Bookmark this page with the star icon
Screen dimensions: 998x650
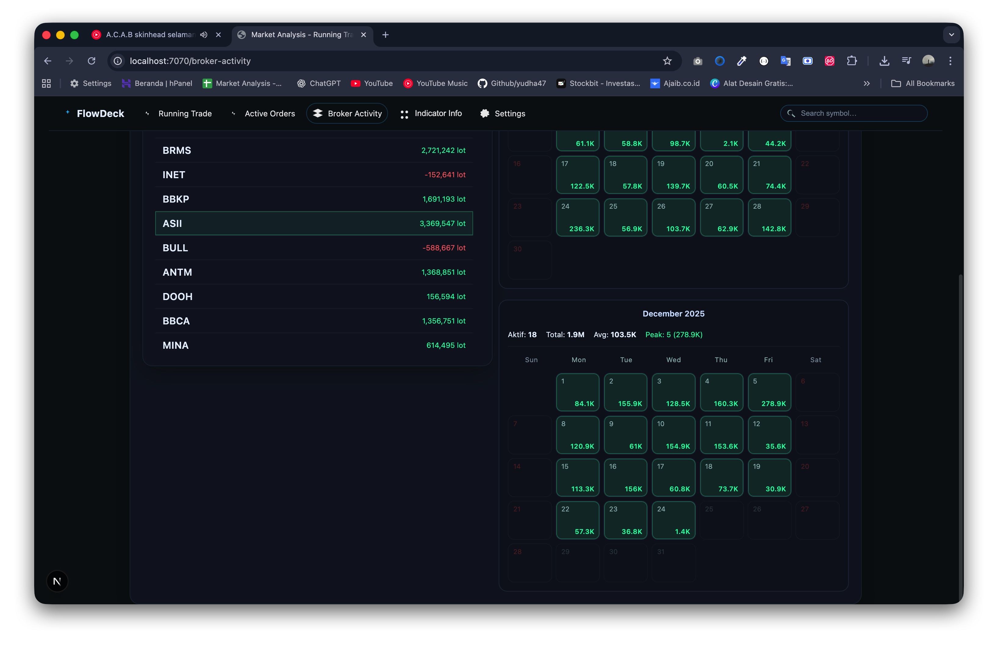[667, 61]
